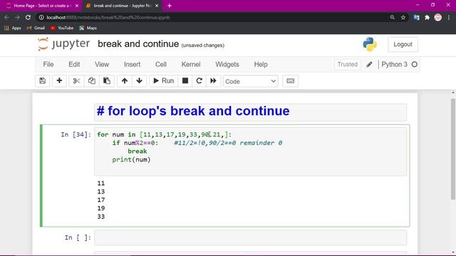
Task: Insert a cell below with the plus icon
Action: (x=59, y=80)
